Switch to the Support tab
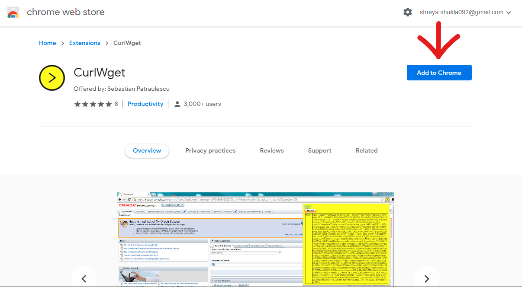Image resolution: width=522 pixels, height=287 pixels. coord(319,150)
